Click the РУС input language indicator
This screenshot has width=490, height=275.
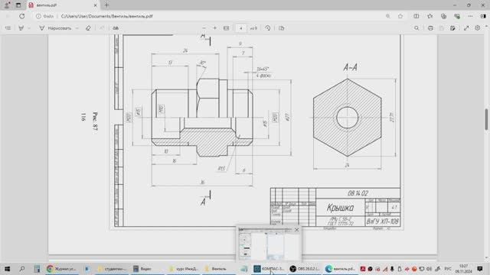point(448,268)
